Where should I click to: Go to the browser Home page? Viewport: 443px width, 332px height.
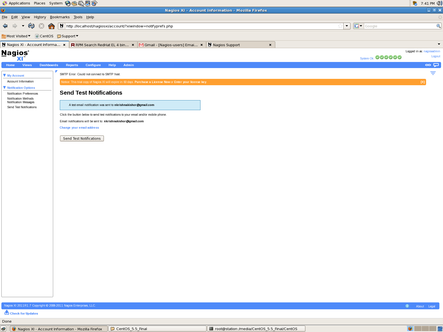51,26
